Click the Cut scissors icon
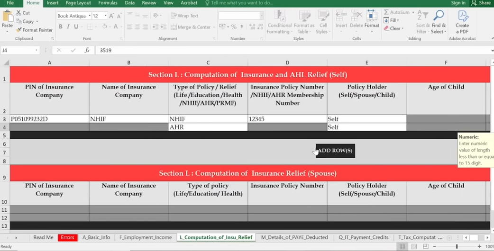494x251 pixels. (x=19, y=13)
